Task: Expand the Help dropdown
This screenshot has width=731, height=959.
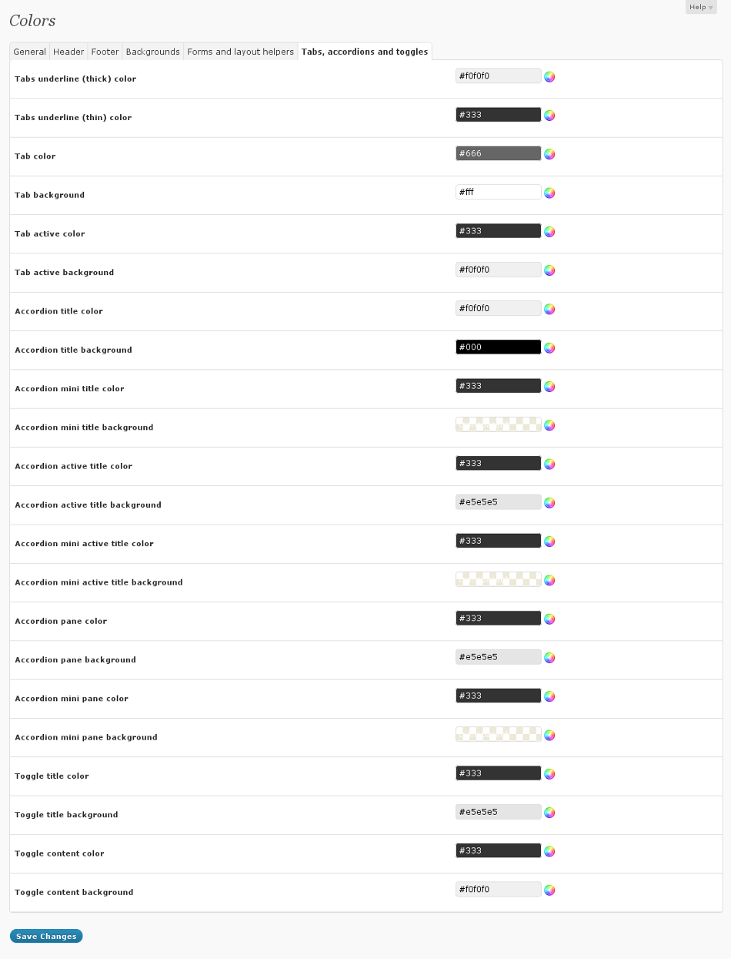Action: (x=700, y=7)
